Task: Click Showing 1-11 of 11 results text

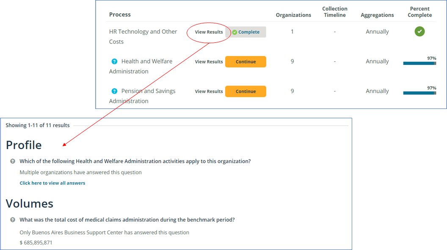Action: pos(38,125)
